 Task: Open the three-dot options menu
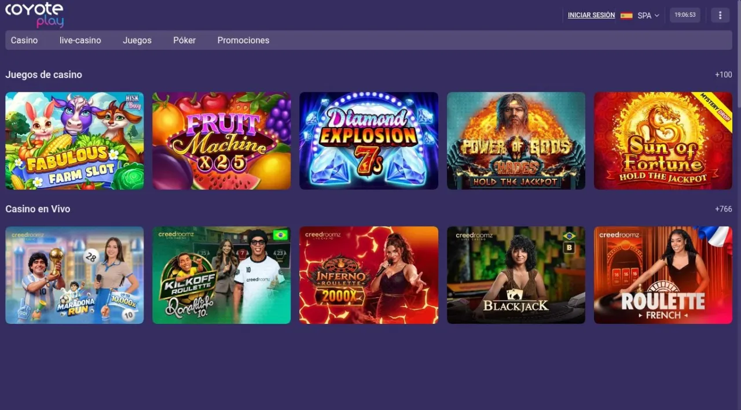click(x=720, y=15)
